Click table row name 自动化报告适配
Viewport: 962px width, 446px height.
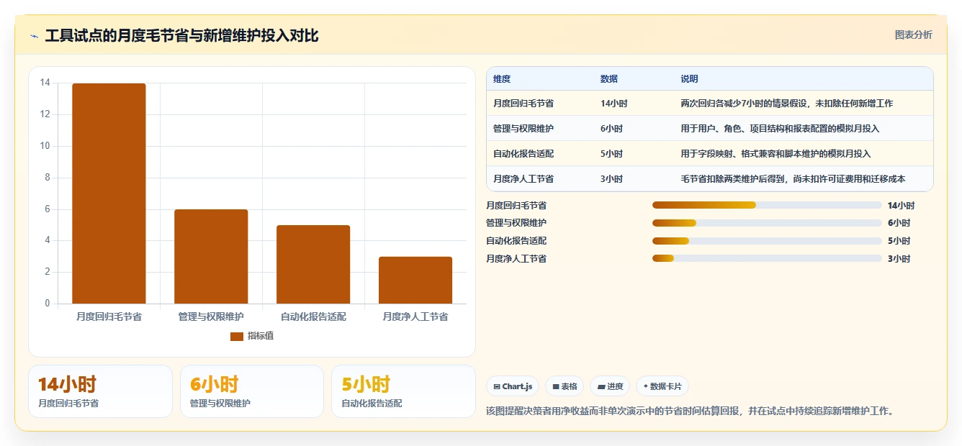pos(523,154)
